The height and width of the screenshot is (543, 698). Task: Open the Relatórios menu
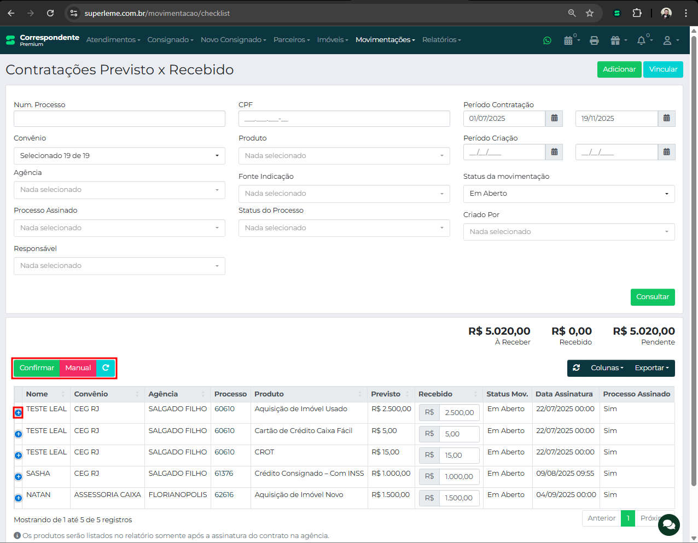pos(441,40)
